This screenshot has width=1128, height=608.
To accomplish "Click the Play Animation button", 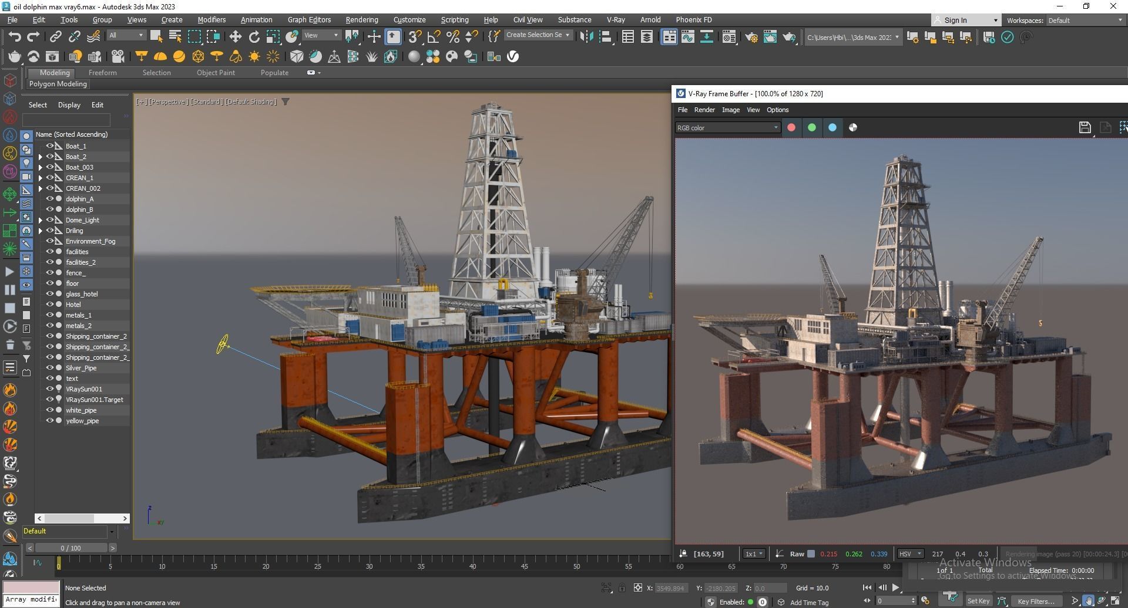I will 895,587.
